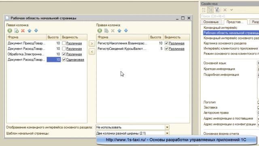Copy selected form in left column
259x146 pixels.
(x=16, y=31)
